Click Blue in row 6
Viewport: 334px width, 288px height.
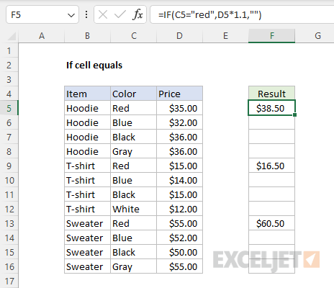click(x=133, y=122)
